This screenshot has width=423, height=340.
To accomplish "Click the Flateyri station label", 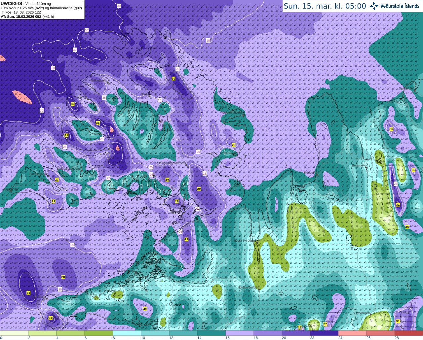I will coord(82,97).
